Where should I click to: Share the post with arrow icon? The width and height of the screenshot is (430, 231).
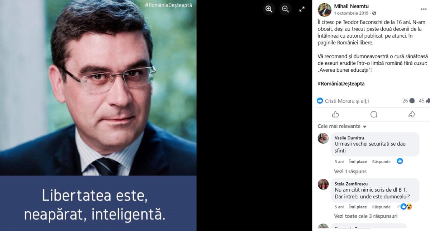(x=412, y=114)
